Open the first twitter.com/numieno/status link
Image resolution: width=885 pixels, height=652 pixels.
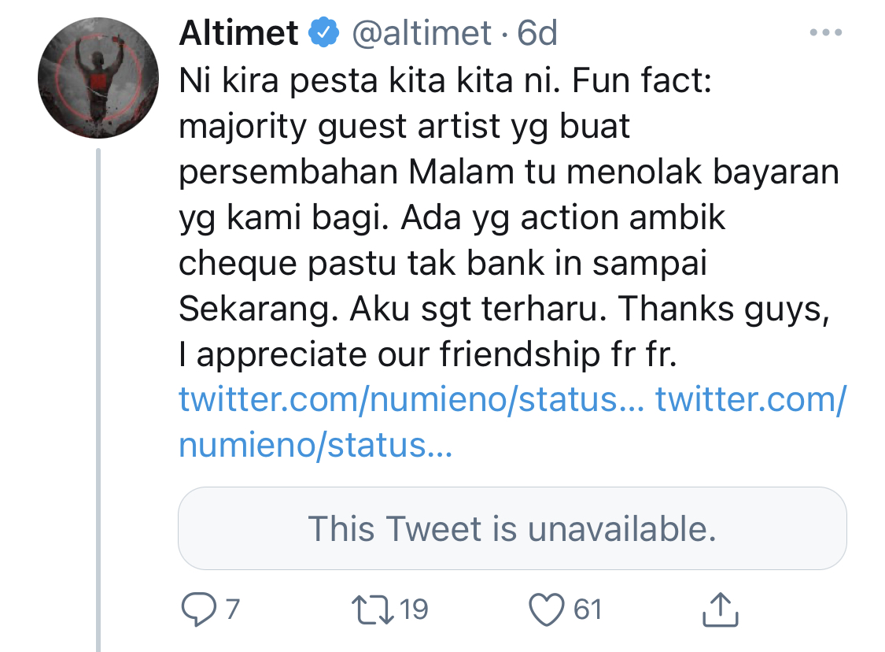coord(411,400)
